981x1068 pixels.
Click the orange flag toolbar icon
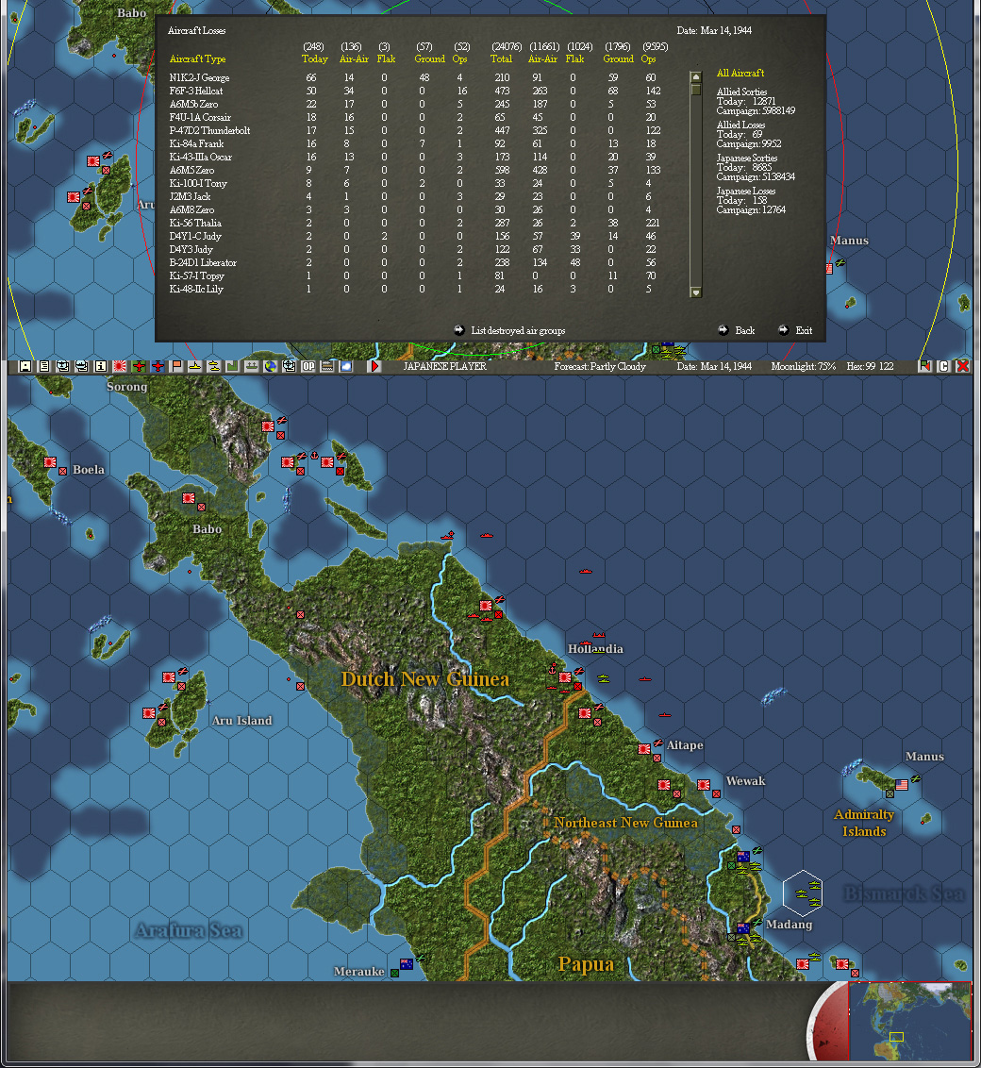click(x=176, y=366)
